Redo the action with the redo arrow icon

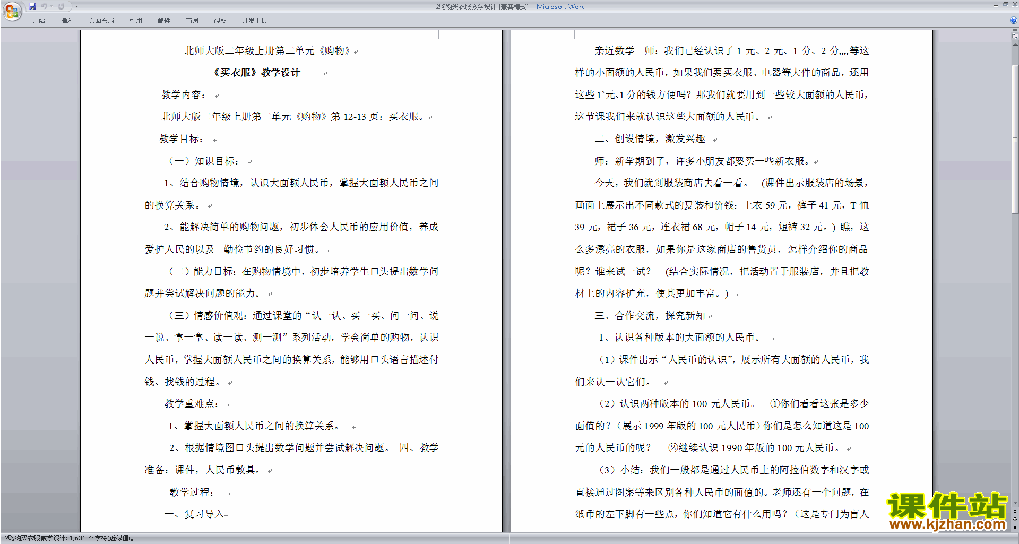[x=61, y=6]
